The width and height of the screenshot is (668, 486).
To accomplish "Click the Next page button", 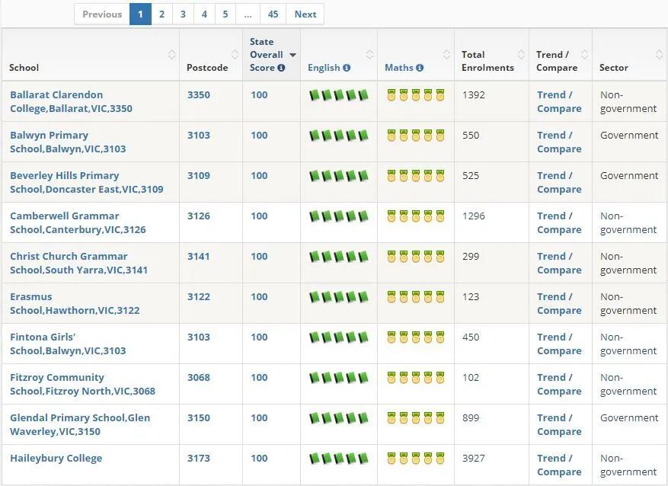I will 305,14.
